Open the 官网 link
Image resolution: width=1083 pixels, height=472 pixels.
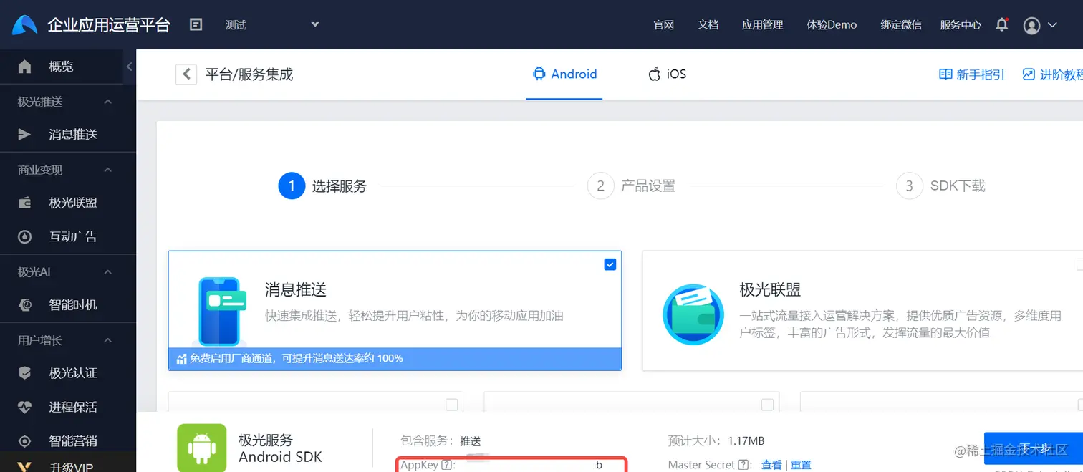click(x=664, y=24)
